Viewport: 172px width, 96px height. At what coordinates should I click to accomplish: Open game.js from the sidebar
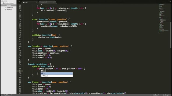click(9, 5)
